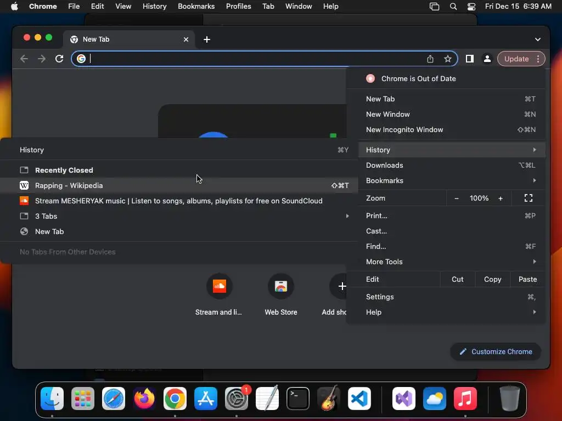Click Chrome is Out of Date notice
562x421 pixels.
(x=451, y=79)
